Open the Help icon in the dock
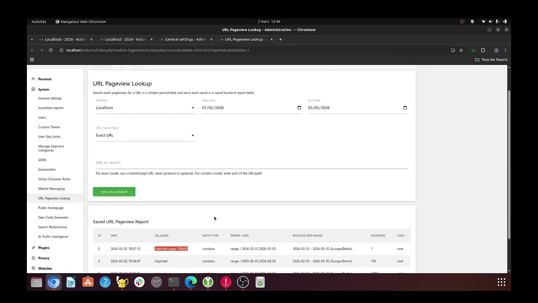 point(105,282)
